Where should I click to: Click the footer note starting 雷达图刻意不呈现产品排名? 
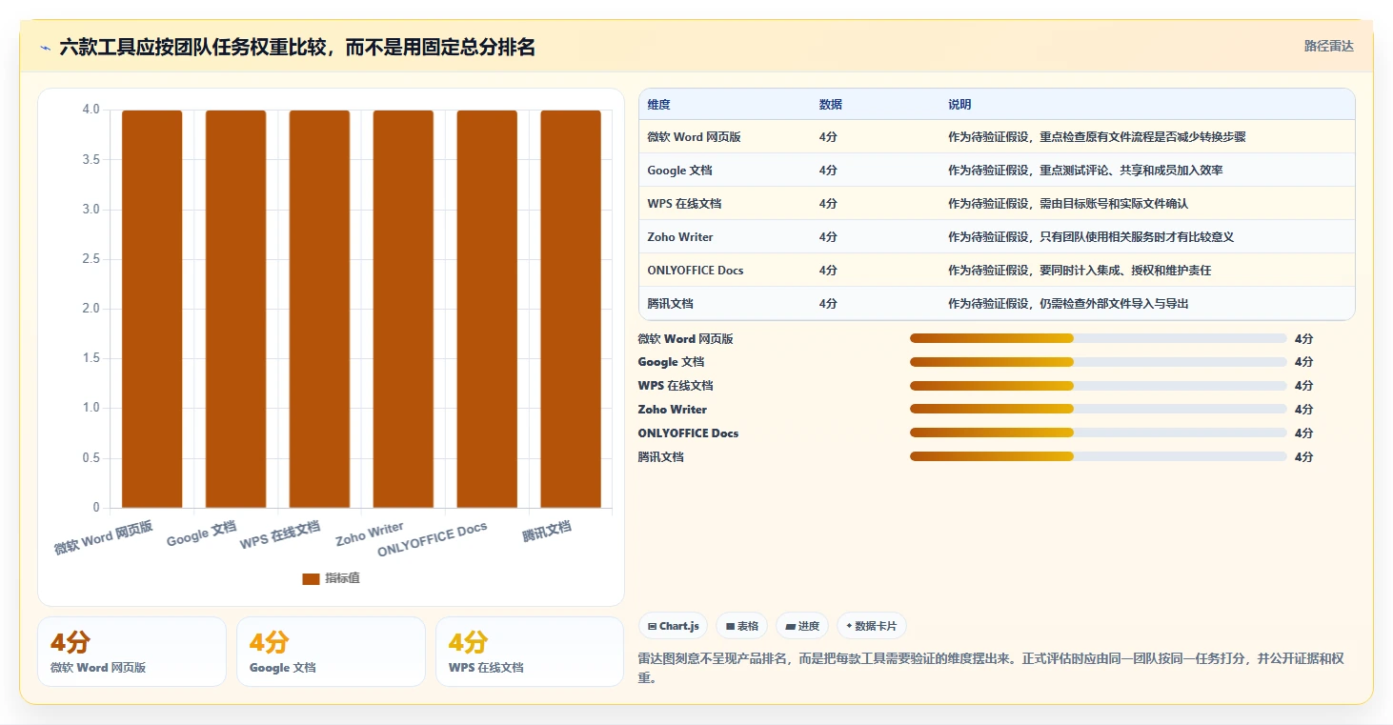(991, 669)
